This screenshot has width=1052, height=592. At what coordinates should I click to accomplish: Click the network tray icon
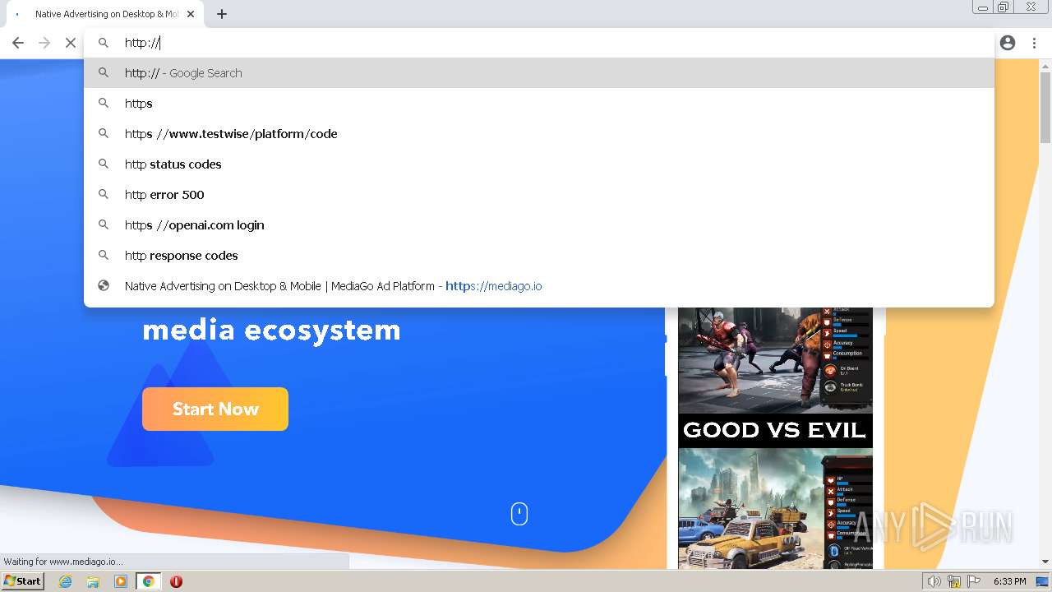tap(954, 581)
